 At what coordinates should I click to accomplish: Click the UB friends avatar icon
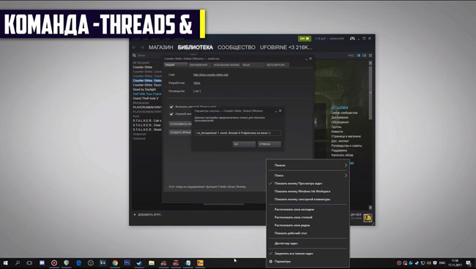point(368,218)
